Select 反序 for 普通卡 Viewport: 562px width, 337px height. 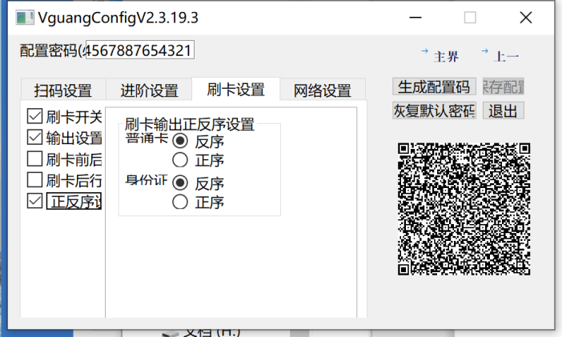[x=180, y=141]
